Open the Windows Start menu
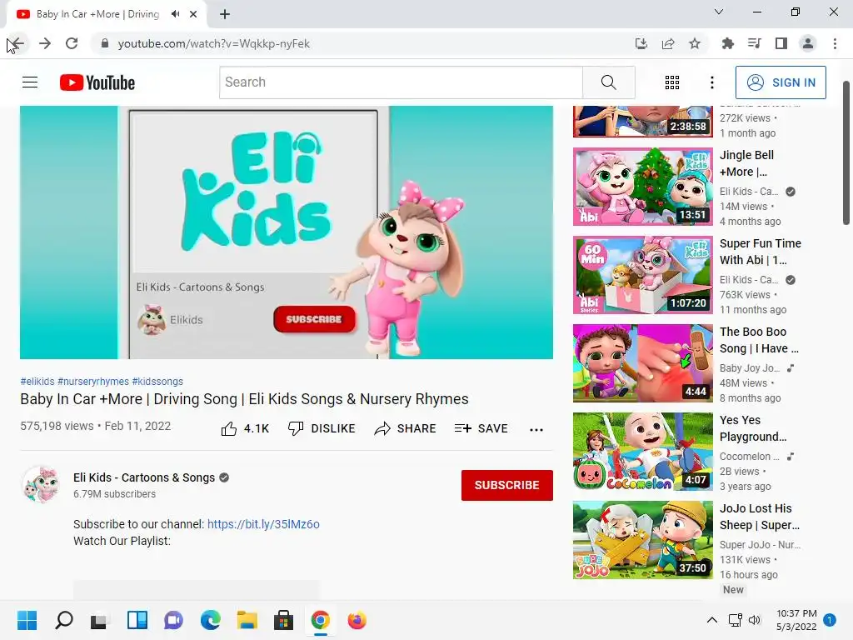 (x=27, y=620)
